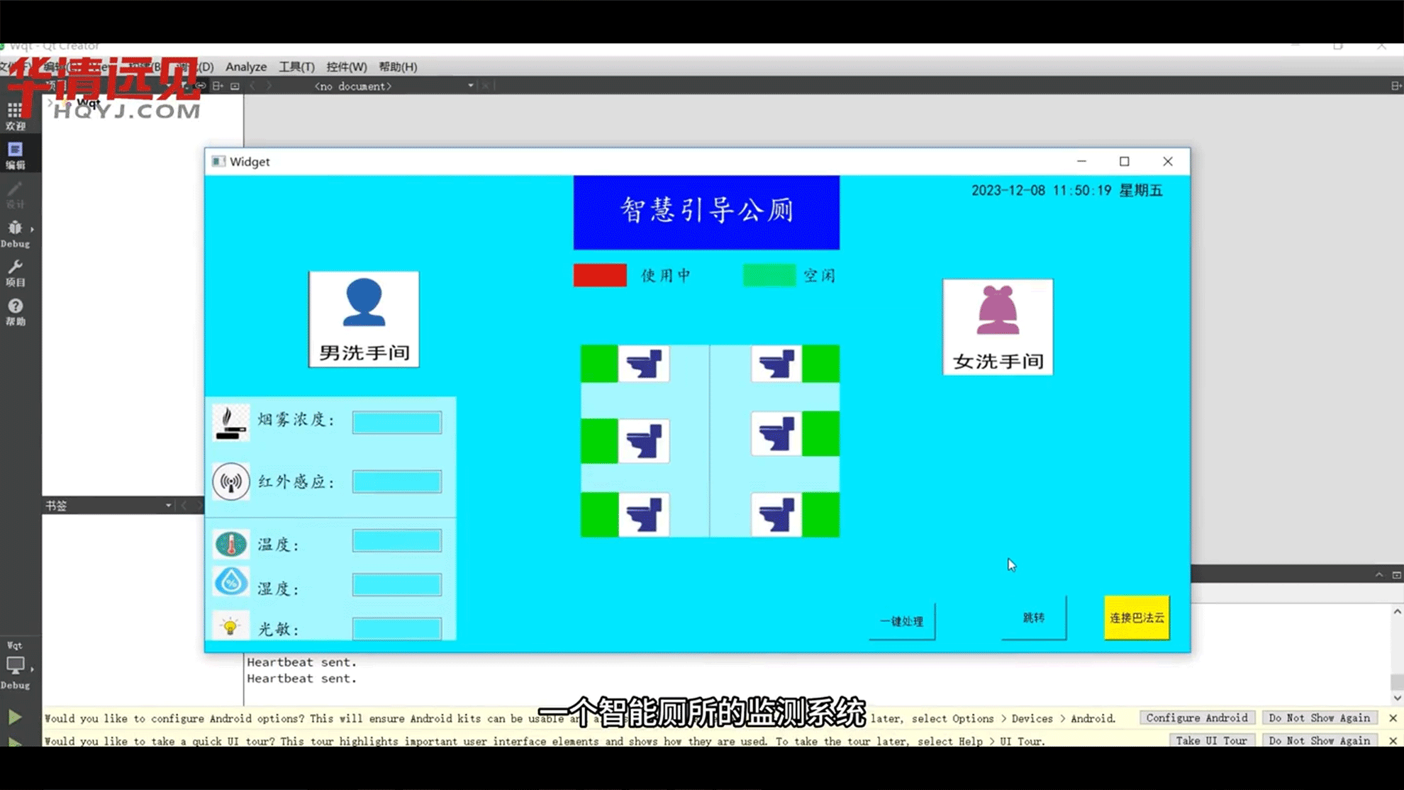Click the smoke concentration sensor icon

pos(231,423)
